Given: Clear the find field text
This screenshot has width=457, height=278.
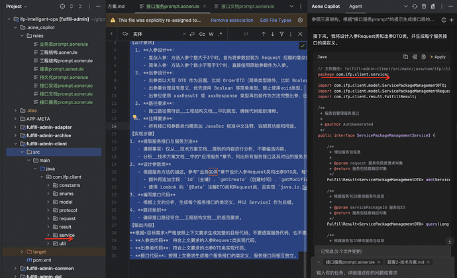Looking at the screenshot, I should point(184,34).
